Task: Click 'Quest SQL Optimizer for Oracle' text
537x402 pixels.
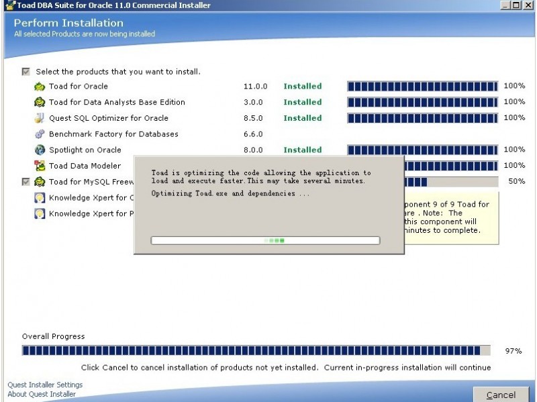Action: pos(109,118)
